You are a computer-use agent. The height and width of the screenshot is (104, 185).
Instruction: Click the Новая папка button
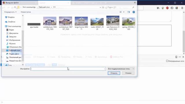click(26, 12)
